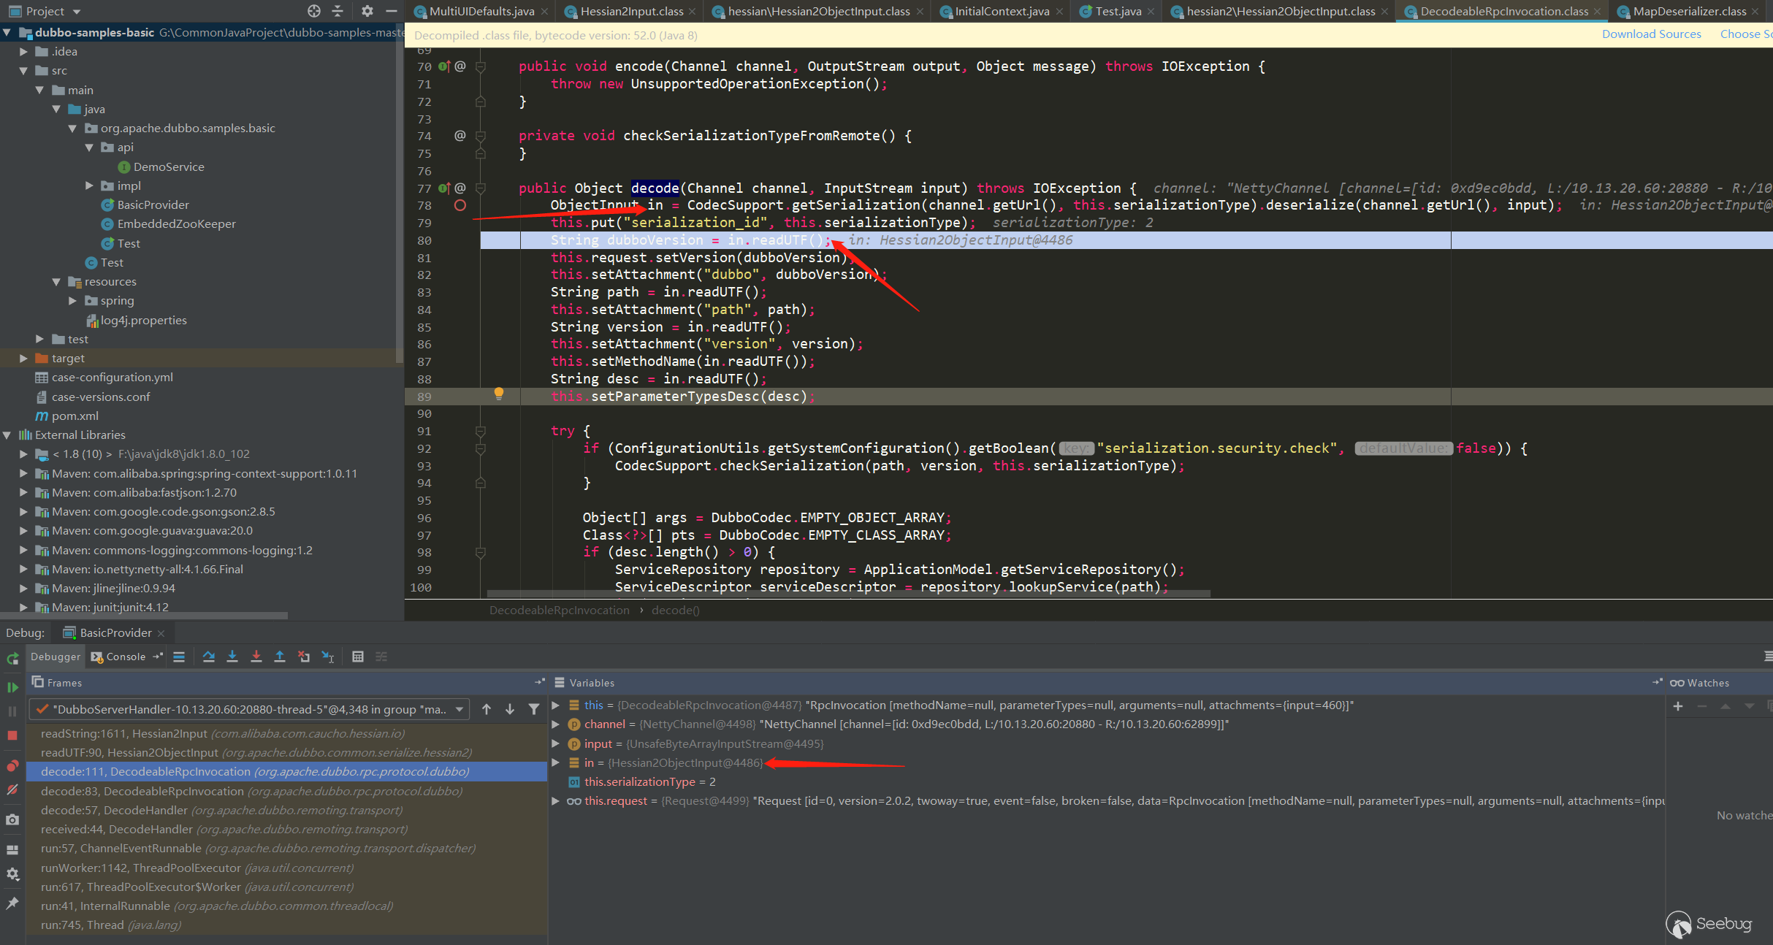The height and width of the screenshot is (945, 1773).
Task: Stop the debug session with the red square
Action: click(x=12, y=735)
